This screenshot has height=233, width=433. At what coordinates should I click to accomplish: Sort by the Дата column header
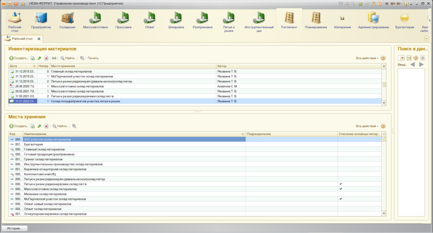[x=23, y=66]
